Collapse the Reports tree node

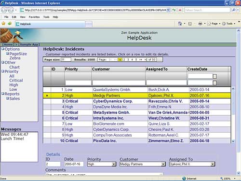coord(3,94)
